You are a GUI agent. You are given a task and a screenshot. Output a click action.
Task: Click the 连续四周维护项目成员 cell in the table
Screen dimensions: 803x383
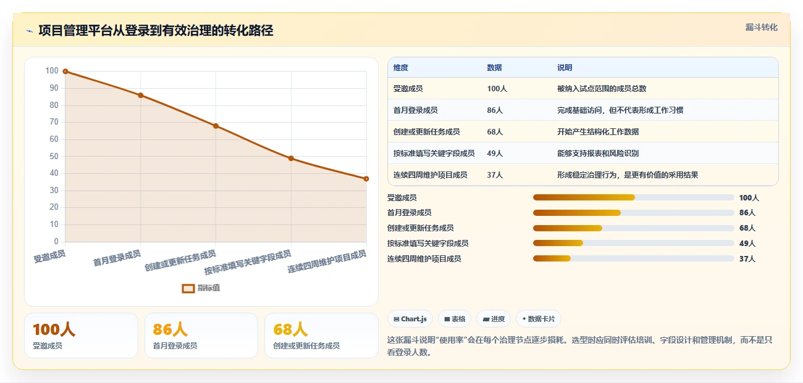431,175
